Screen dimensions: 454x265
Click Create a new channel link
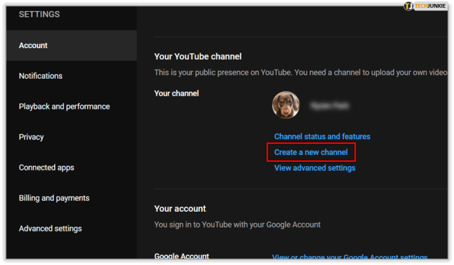click(311, 153)
